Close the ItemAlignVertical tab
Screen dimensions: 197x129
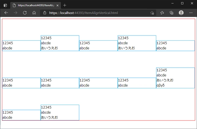click(57, 5)
